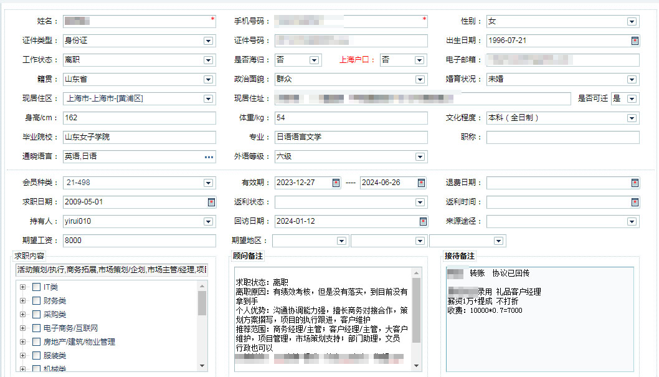Open calendar icon for 有效期 start date 2023-12-27
Image resolution: width=659 pixels, height=377 pixels.
[x=336, y=183]
